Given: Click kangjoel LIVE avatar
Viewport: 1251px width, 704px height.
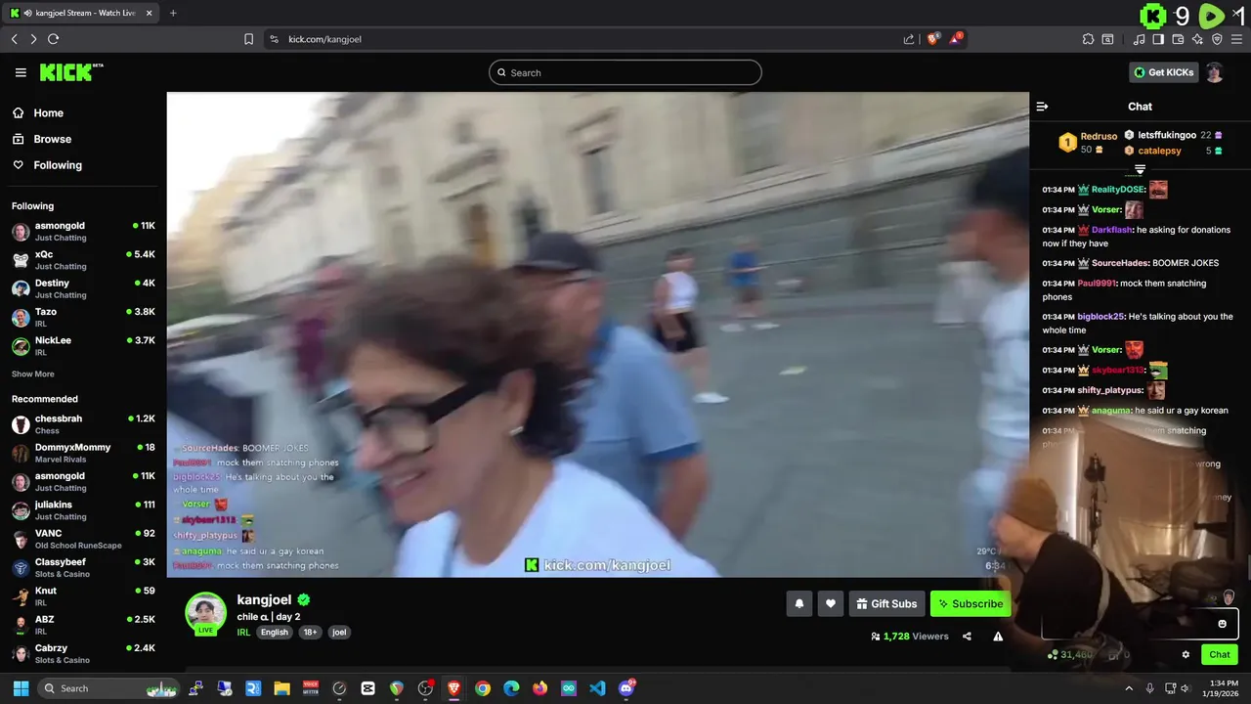Looking at the screenshot, I should tap(205, 614).
